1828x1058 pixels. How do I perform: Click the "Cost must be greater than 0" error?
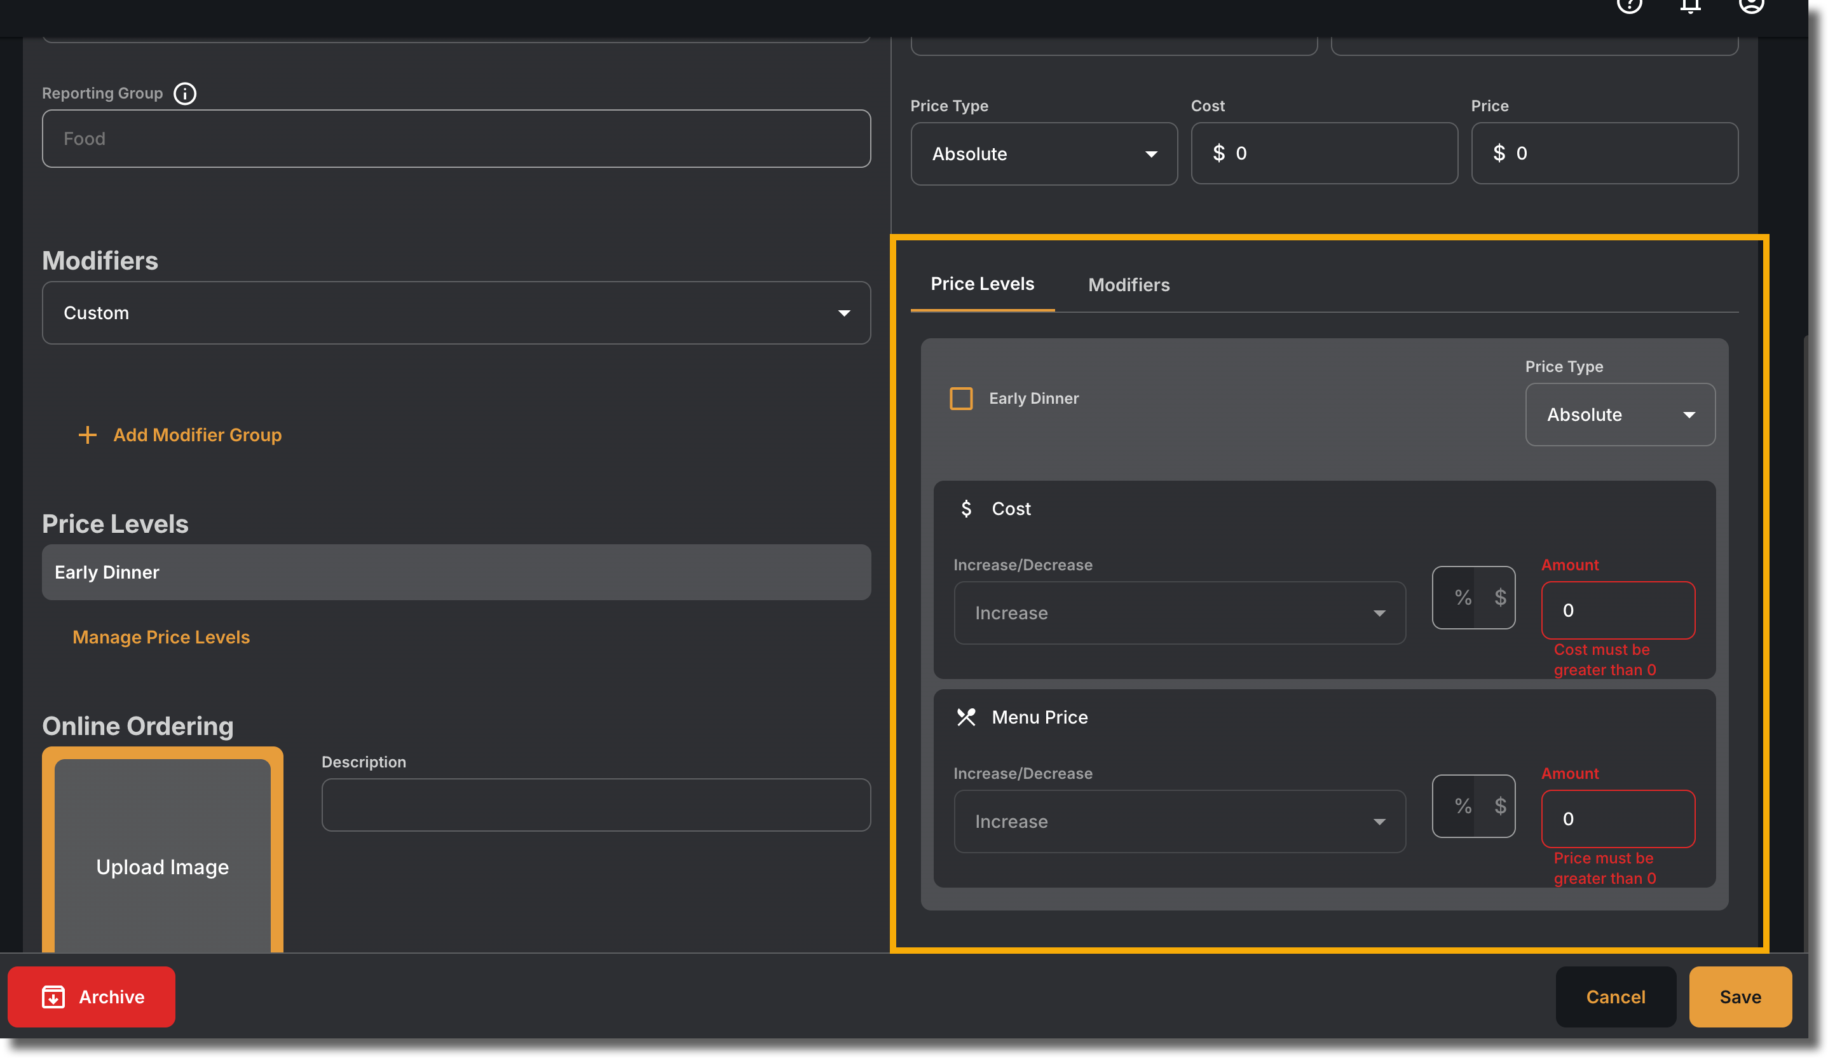pyautogui.click(x=1604, y=659)
